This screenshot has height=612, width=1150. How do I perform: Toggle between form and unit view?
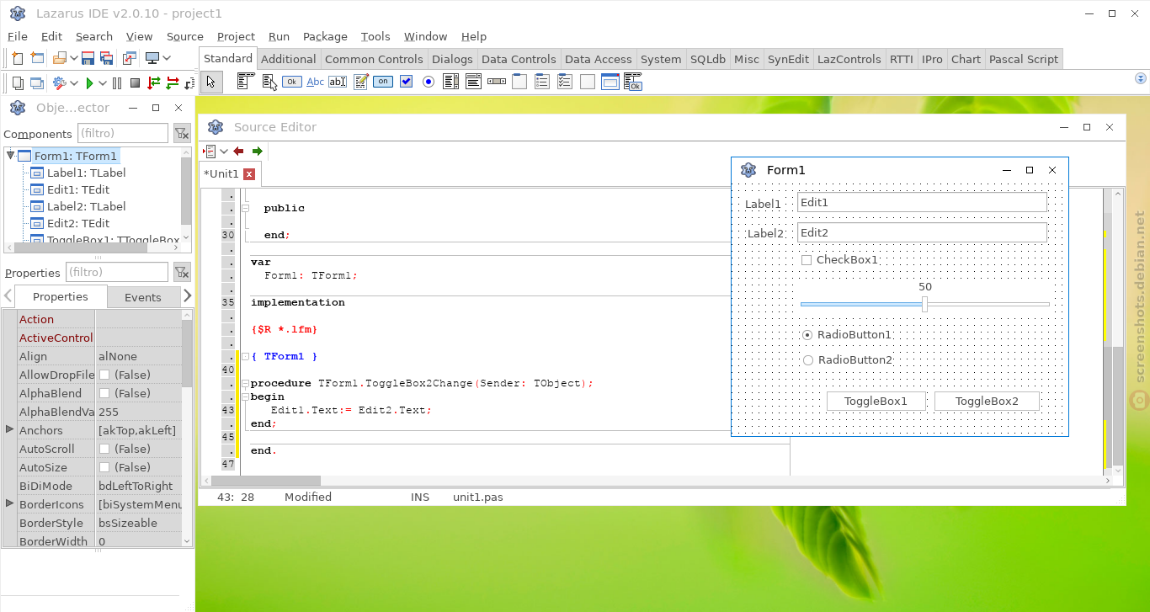pos(129,58)
